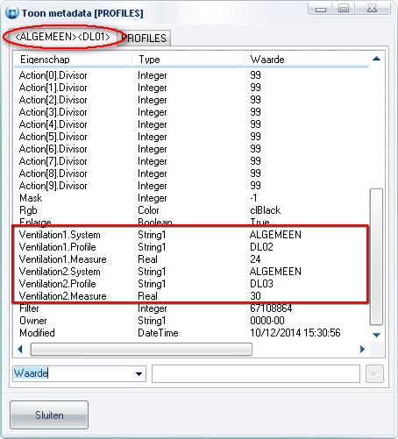398x439 pixels.
Task: Select the Rgb clBlack color row
Action: pos(191,210)
